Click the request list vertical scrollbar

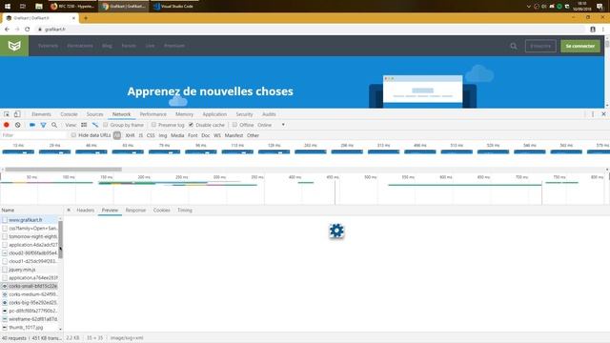coord(60,239)
